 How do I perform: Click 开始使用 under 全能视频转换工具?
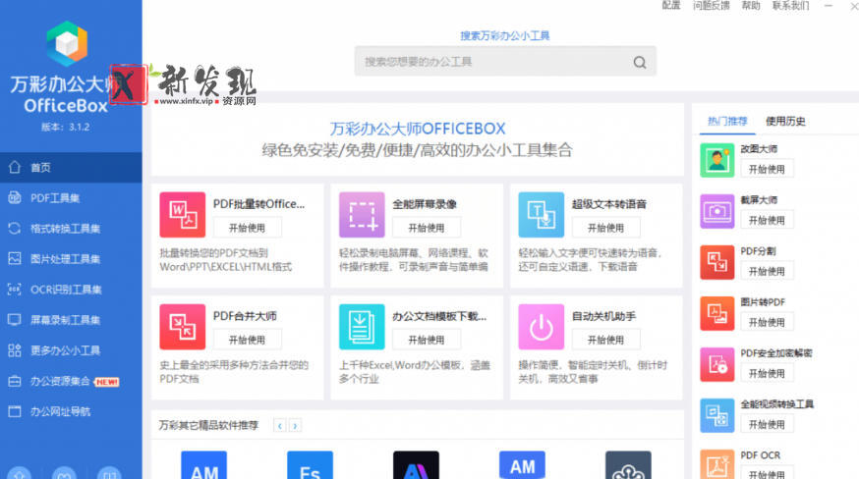click(x=767, y=424)
